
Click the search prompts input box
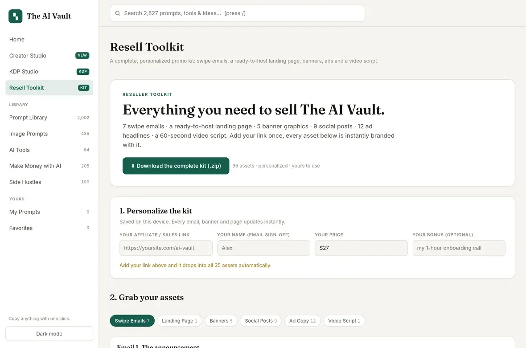click(238, 13)
